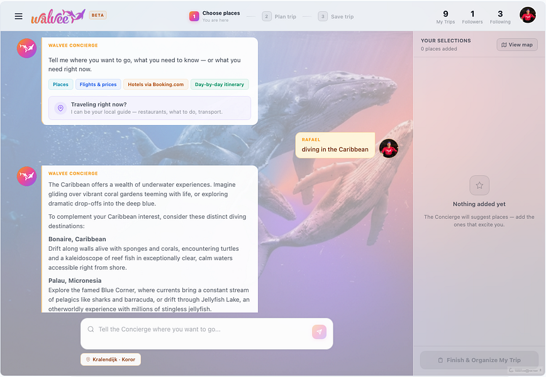Click the first Walvee Concierge avatar
The image size is (546, 377).
click(27, 48)
